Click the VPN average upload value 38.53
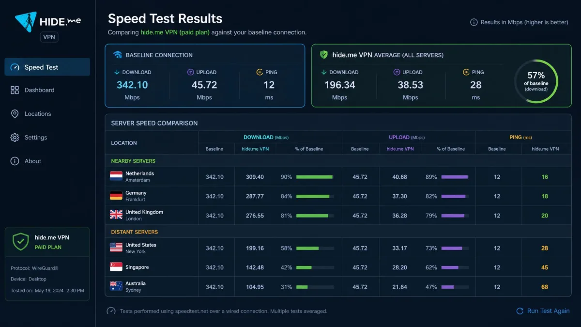The height and width of the screenshot is (327, 581). click(411, 85)
